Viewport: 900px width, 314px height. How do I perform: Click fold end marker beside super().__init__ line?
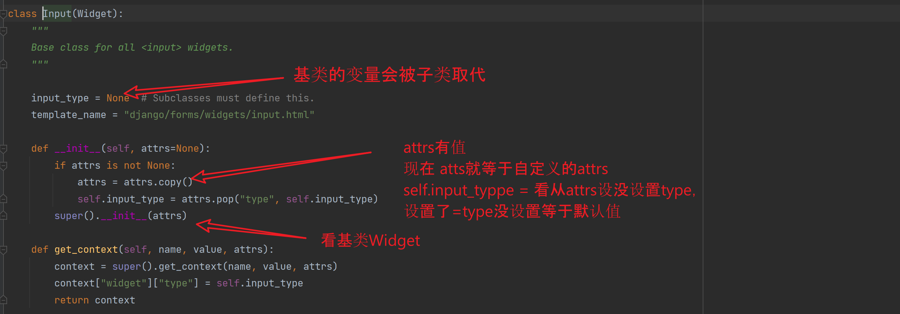pos(3,216)
